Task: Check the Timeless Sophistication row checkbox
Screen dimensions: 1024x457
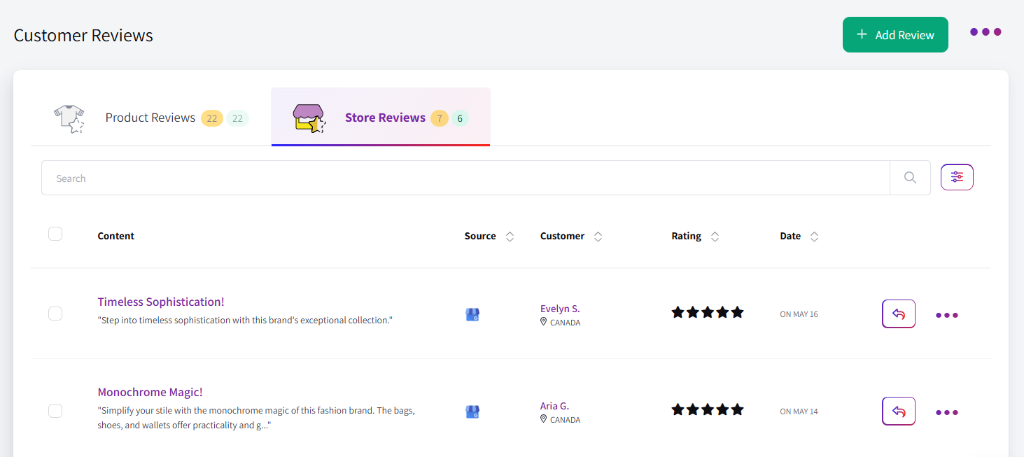Action: click(55, 314)
